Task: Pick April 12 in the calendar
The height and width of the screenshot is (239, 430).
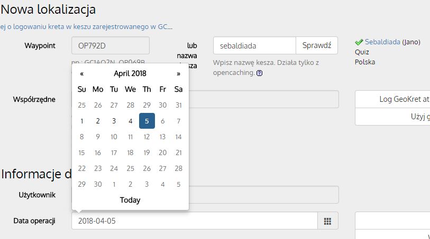Action: [147, 137]
